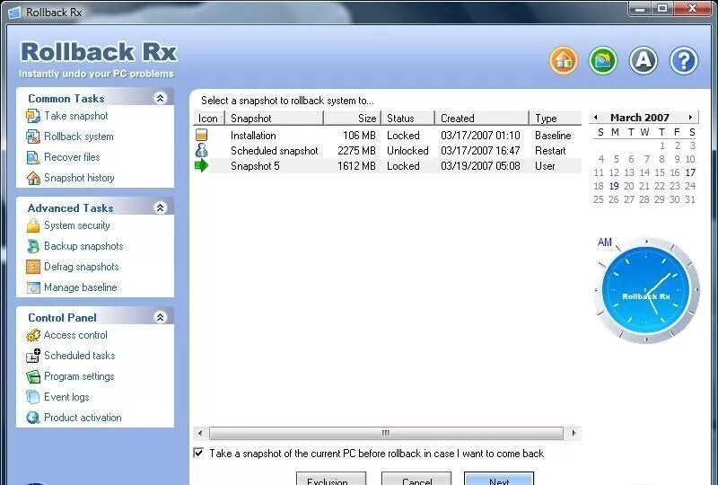Click the Next button
Image resolution: width=718 pixels, height=485 pixels.
[x=499, y=478]
